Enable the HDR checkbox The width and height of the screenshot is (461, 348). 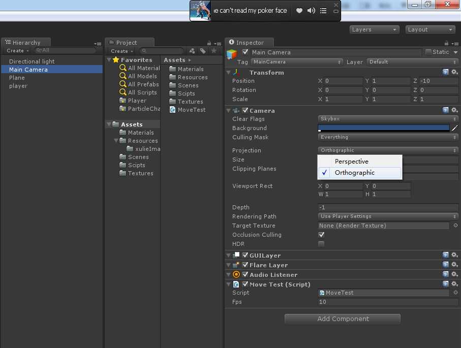321,244
